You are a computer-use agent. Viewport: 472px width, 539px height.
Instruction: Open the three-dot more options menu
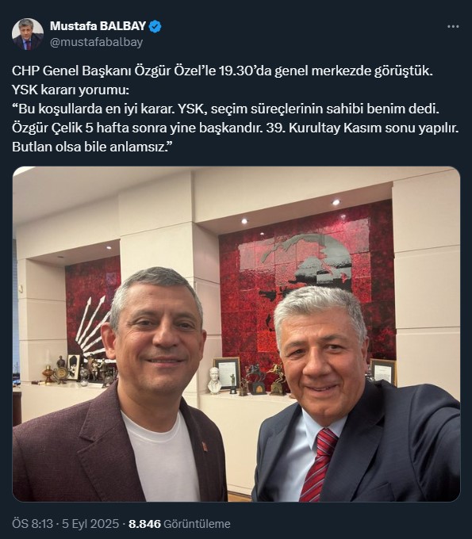point(453,26)
